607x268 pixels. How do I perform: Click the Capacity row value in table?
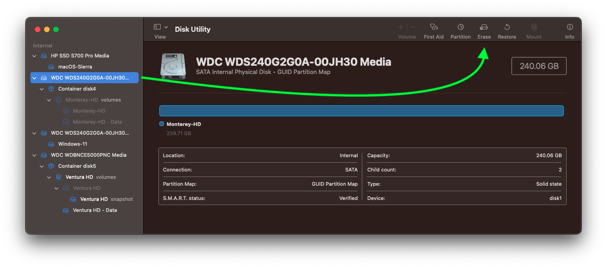(549, 155)
